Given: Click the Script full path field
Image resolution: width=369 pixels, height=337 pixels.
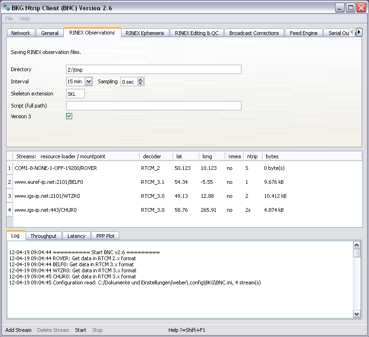Looking at the screenshot, I should (x=154, y=106).
